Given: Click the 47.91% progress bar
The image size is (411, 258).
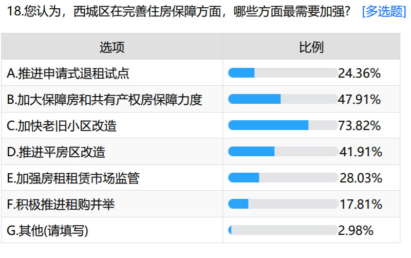Looking at the screenshot, I should pos(283,99).
